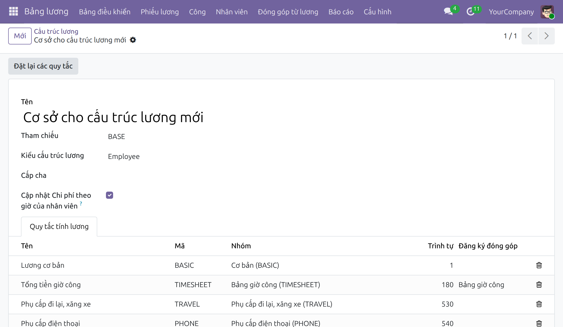Open YourCompany company switcher
The height and width of the screenshot is (327, 563).
pyautogui.click(x=511, y=12)
